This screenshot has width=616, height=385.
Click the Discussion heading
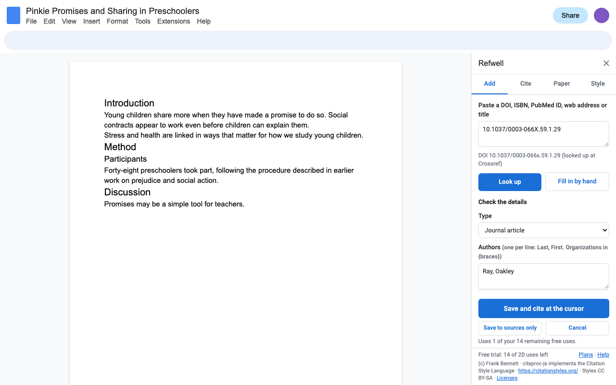(128, 192)
